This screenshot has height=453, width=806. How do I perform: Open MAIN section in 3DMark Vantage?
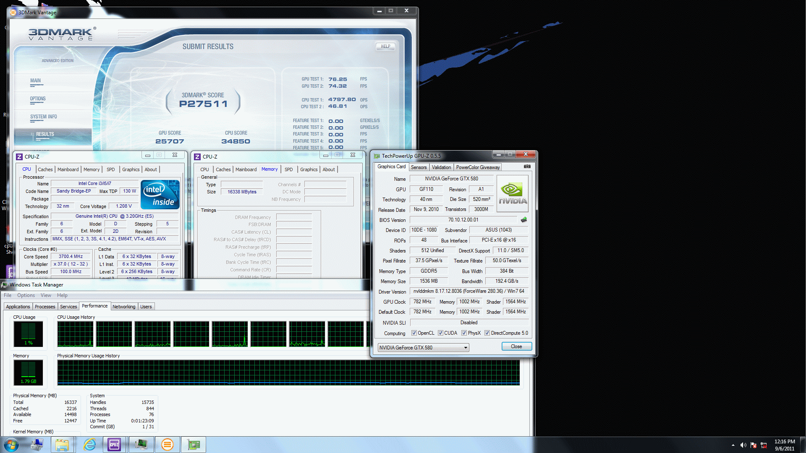(x=36, y=81)
